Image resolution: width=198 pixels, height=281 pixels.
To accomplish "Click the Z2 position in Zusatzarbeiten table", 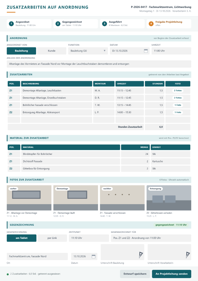I will tap(14, 112).
